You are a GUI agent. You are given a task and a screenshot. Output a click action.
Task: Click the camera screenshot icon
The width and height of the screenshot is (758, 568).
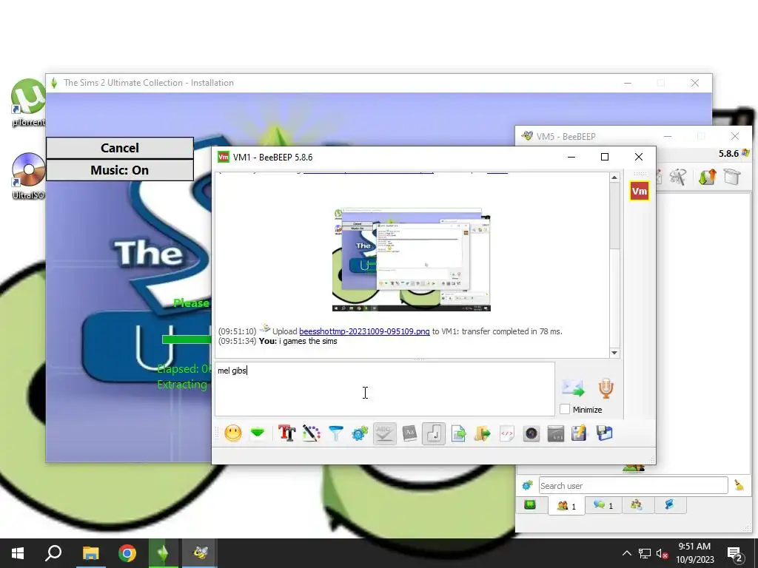click(x=531, y=433)
